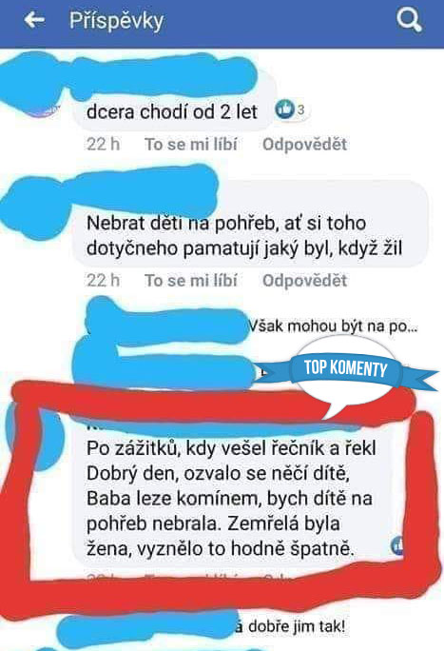Reply to the 'Nebrat děti na pohřeb' comment
This screenshot has width=444, height=651.
[304, 281]
